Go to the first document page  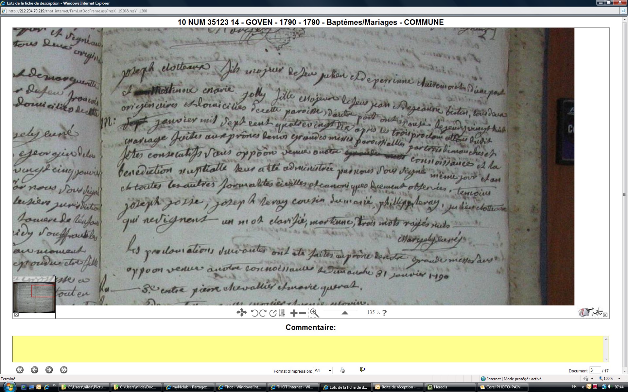[x=20, y=370]
